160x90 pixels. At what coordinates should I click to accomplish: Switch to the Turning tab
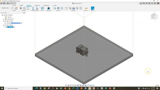click(21, 5)
